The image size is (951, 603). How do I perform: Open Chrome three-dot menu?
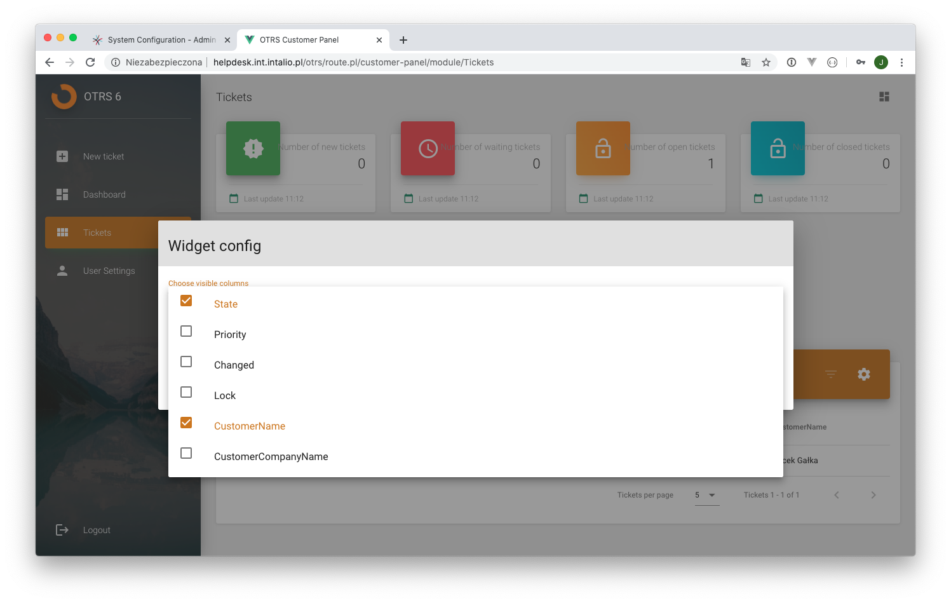pyautogui.click(x=901, y=62)
